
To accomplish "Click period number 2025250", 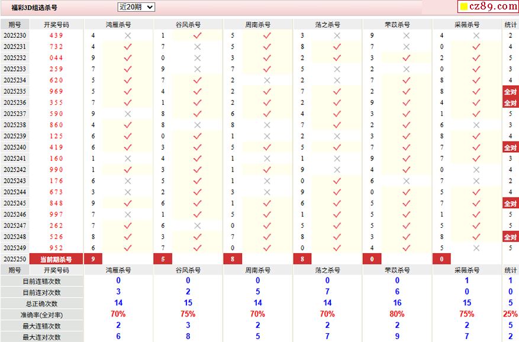I will pos(15,259).
